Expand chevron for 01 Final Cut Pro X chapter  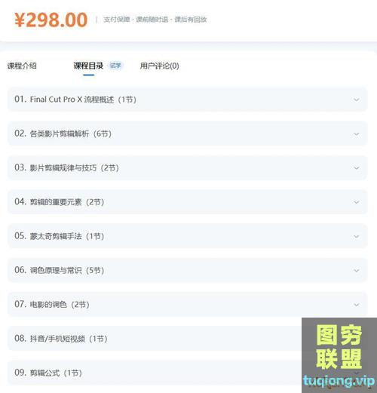pyautogui.click(x=356, y=100)
